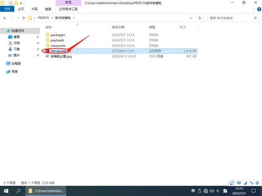The image size is (262, 196).
Task: Select 此电脑 in the navigation pane
Action: click(x=16, y=63)
